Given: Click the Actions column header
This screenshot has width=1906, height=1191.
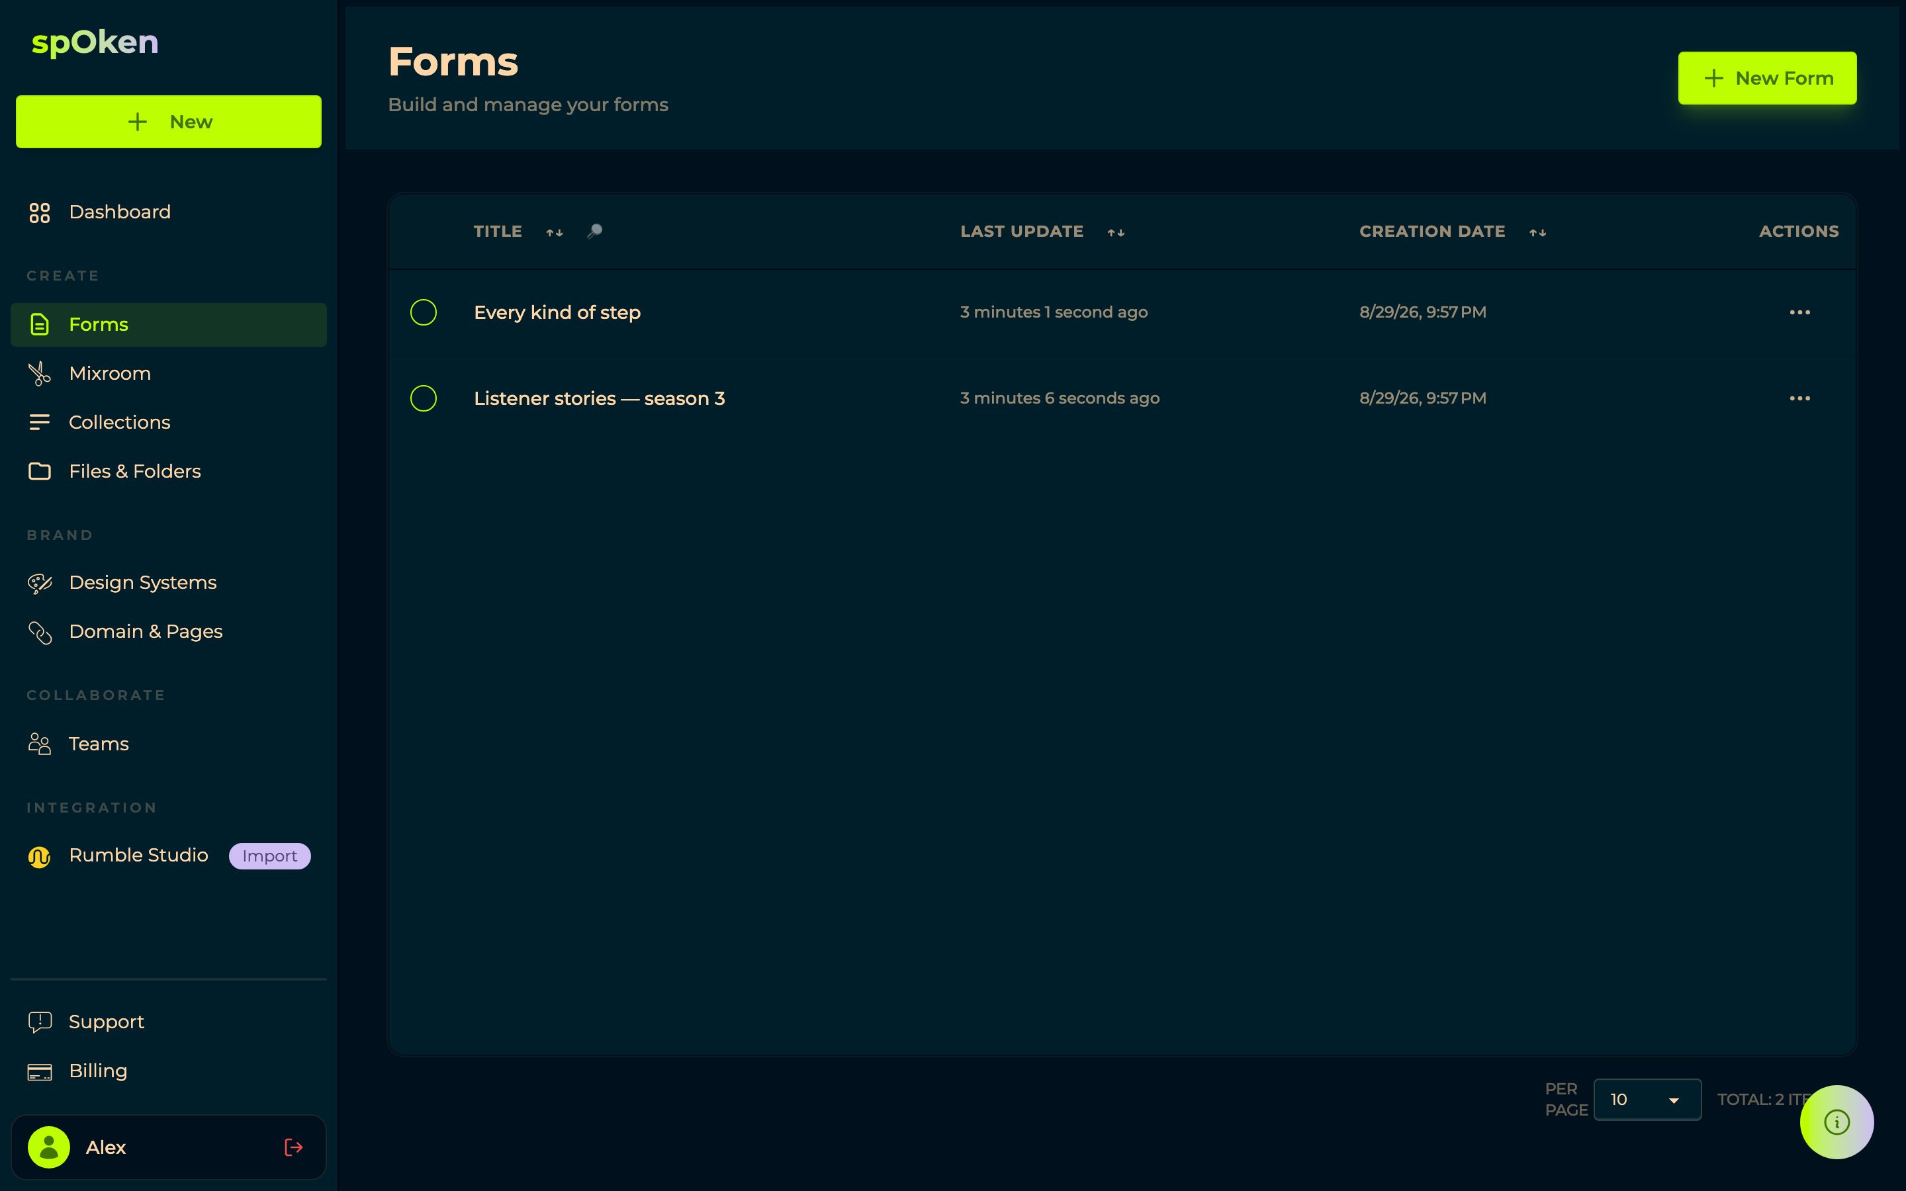Looking at the screenshot, I should pyautogui.click(x=1798, y=231).
